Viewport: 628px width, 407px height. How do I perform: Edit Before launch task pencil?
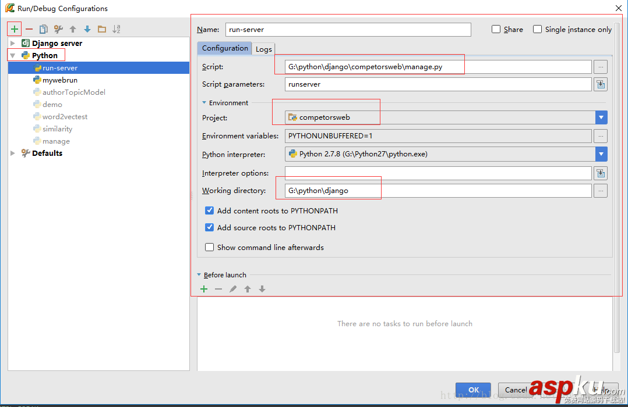232,289
